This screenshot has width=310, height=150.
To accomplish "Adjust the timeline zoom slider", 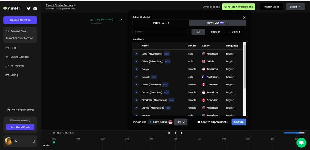I will tap(294, 133).
